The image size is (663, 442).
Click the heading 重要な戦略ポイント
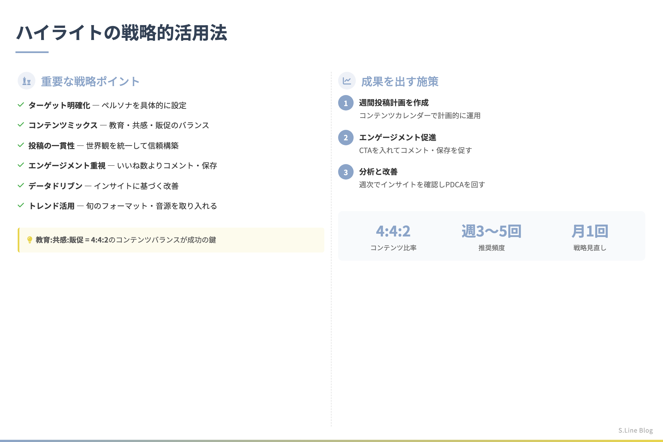(x=90, y=81)
